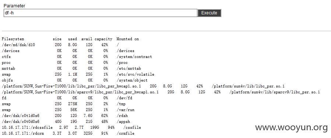This screenshot has height=138, width=331.
Task: Click the /system/contract mount point text
Action: tap(134, 57)
